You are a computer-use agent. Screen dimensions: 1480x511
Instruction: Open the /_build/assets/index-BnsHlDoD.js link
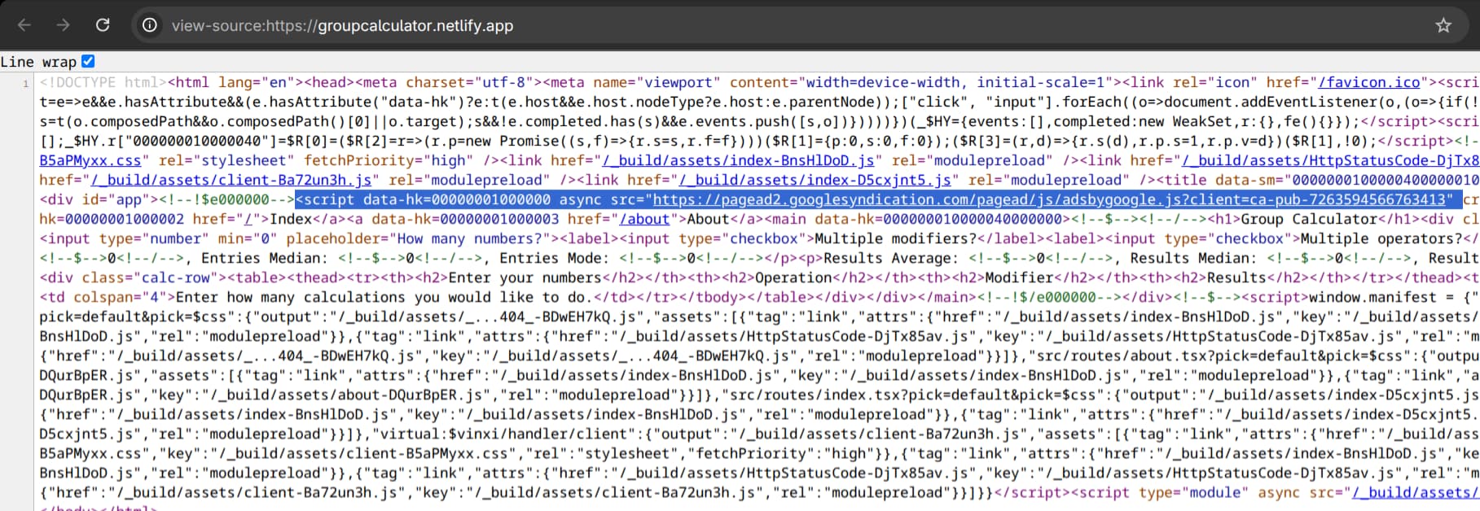tap(739, 160)
